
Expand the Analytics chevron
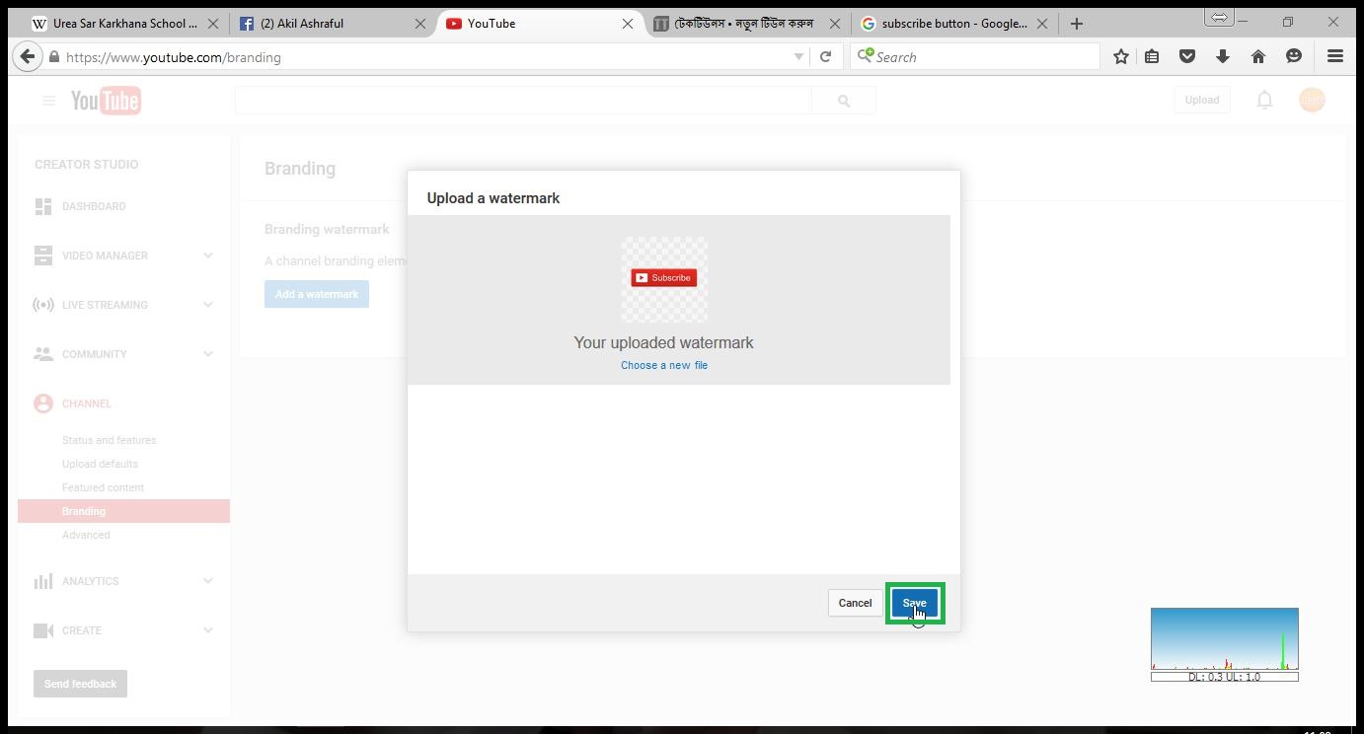tap(208, 581)
